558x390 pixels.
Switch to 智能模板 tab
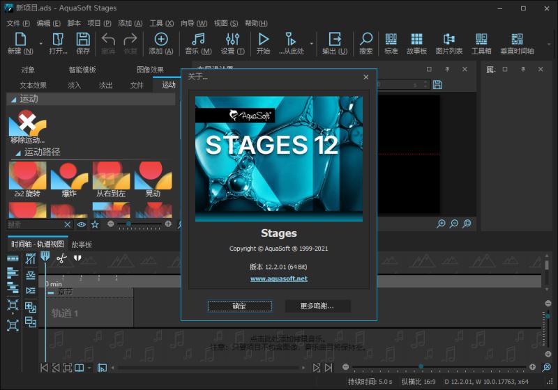coord(82,70)
